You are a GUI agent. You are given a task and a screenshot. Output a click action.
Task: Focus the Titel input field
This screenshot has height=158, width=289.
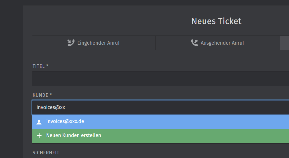[160, 79]
